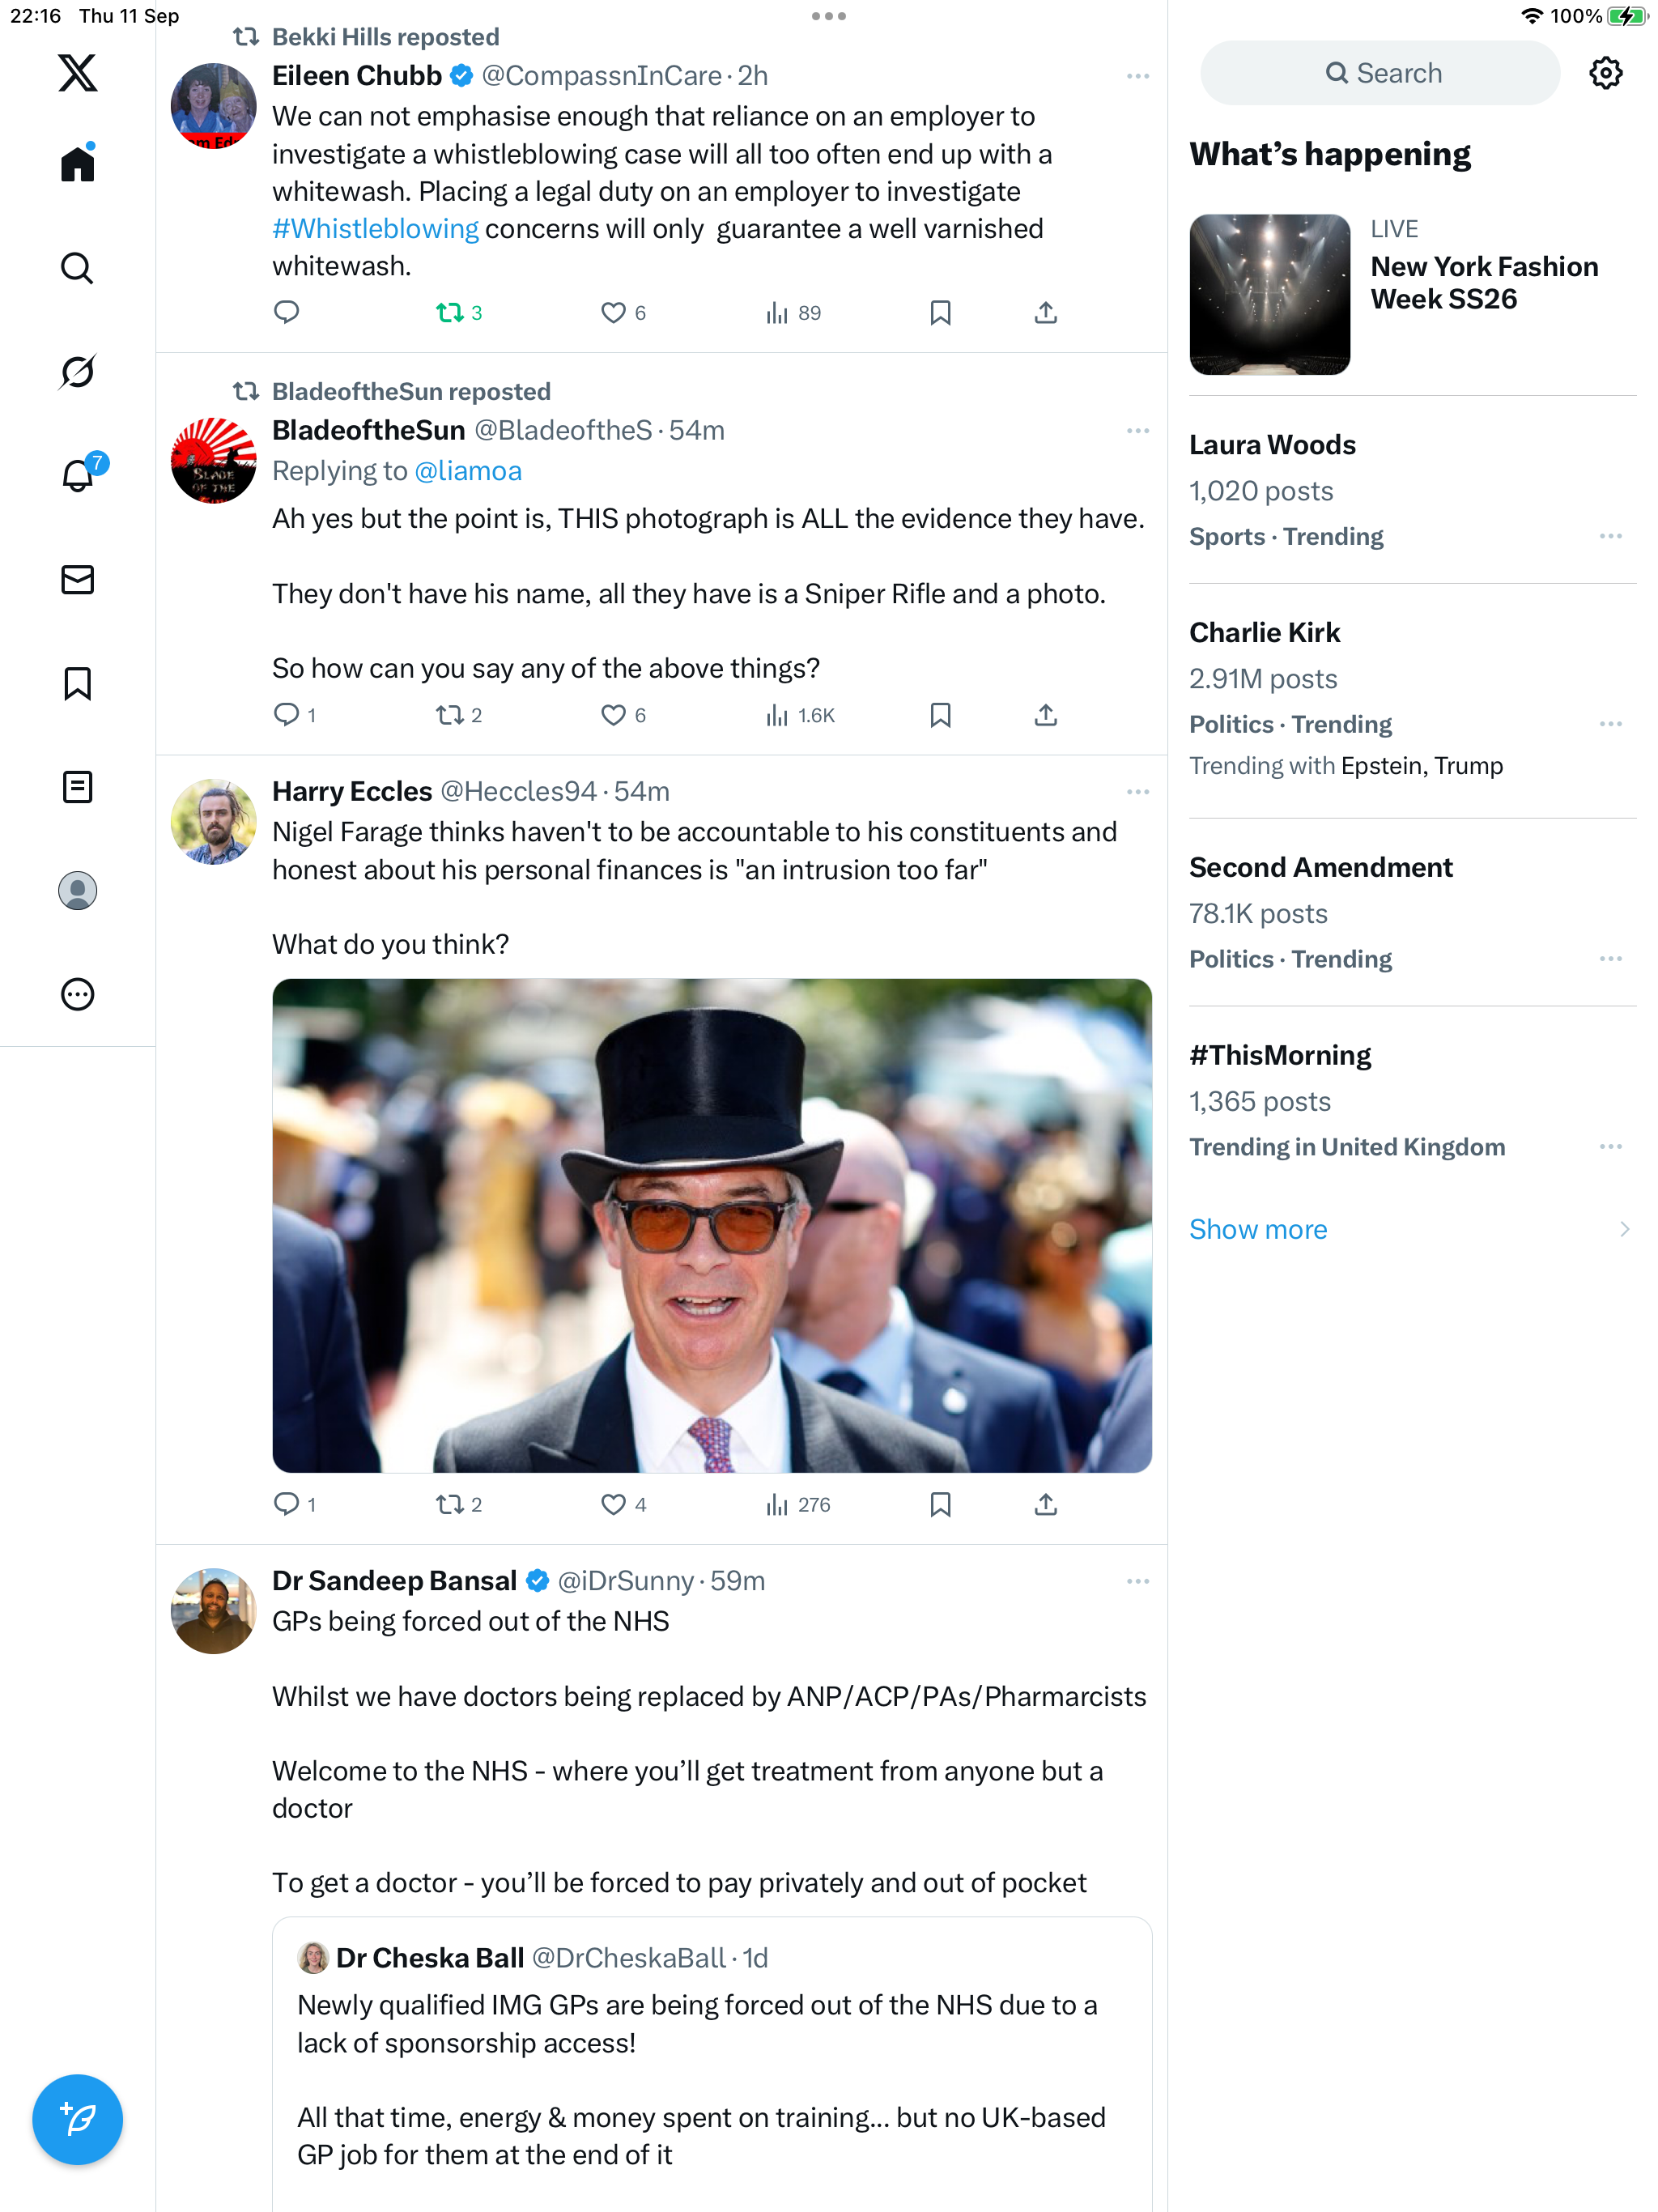Click the Search input field
The width and height of the screenshot is (1658, 2212).
pyautogui.click(x=1379, y=73)
